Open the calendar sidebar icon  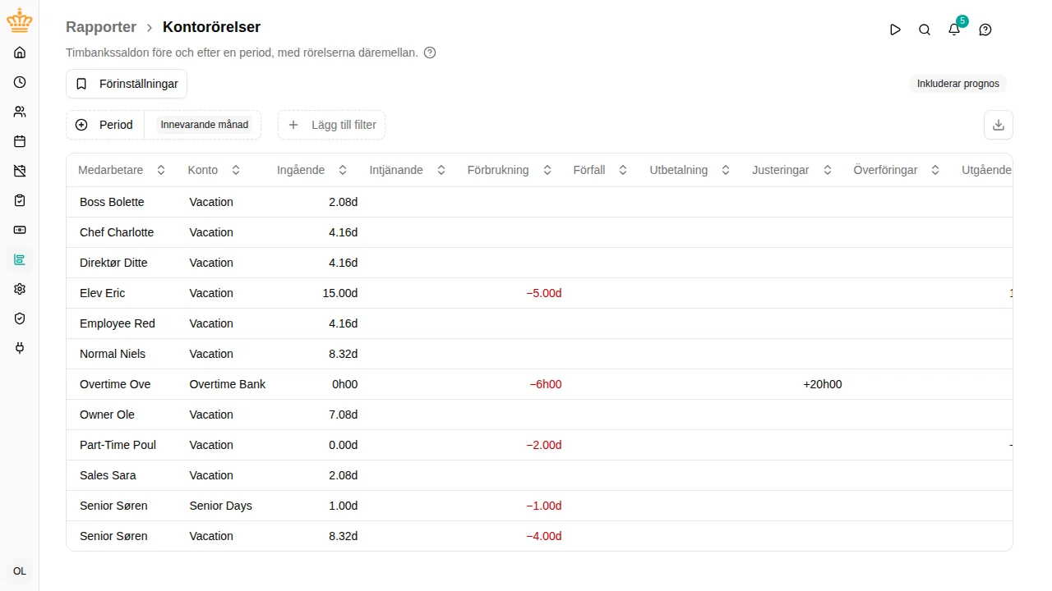pyautogui.click(x=20, y=141)
